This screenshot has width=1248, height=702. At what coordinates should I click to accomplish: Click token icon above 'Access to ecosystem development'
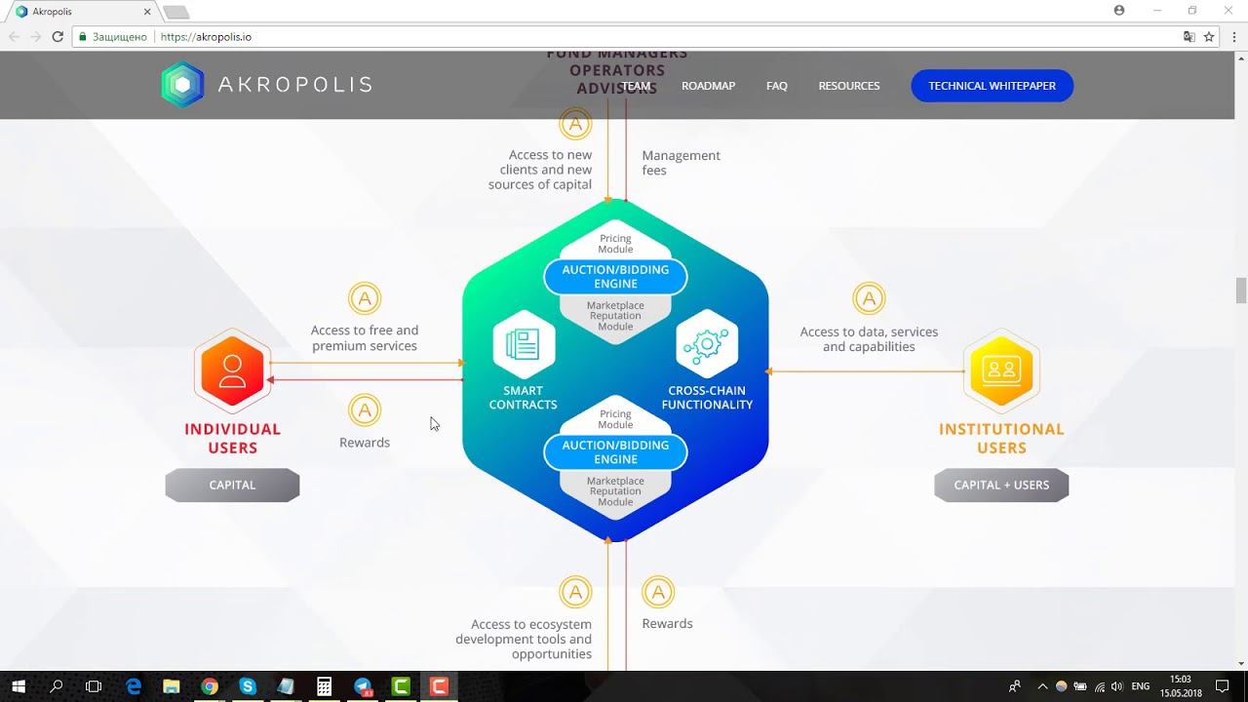tap(575, 592)
